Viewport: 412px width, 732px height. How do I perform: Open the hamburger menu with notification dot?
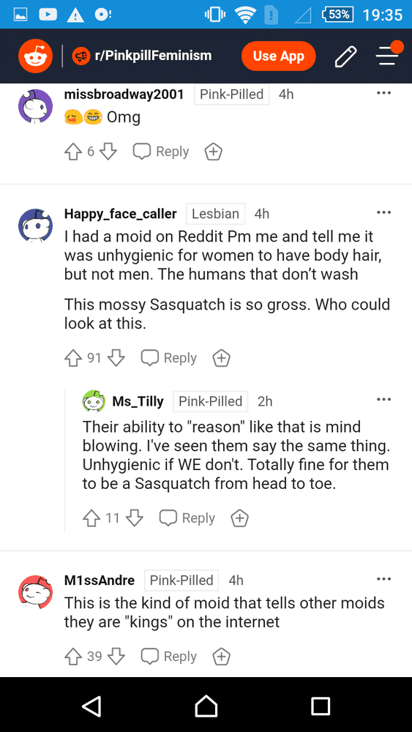point(389,54)
